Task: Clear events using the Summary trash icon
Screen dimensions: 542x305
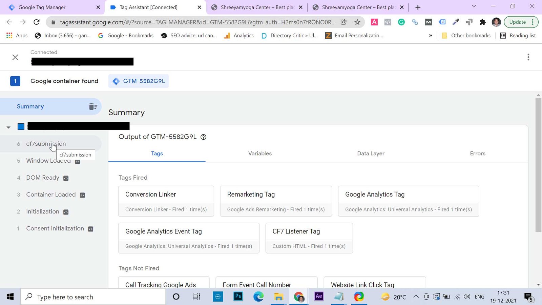Action: [93, 106]
